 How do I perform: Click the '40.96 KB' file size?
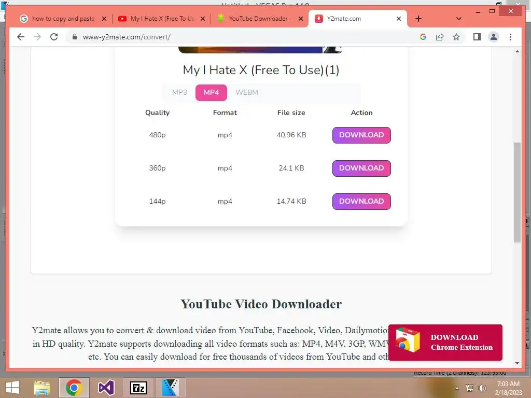291,135
